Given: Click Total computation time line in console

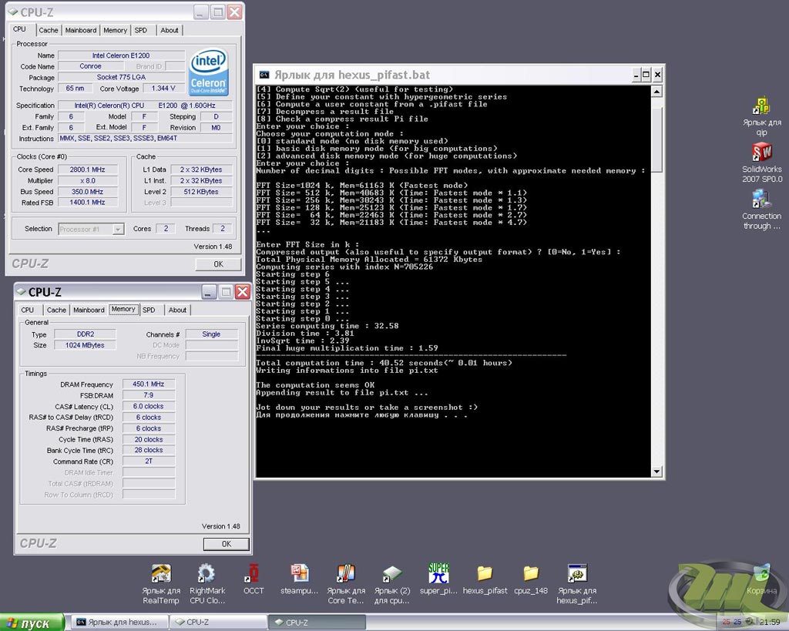Looking at the screenshot, I should tap(384, 363).
